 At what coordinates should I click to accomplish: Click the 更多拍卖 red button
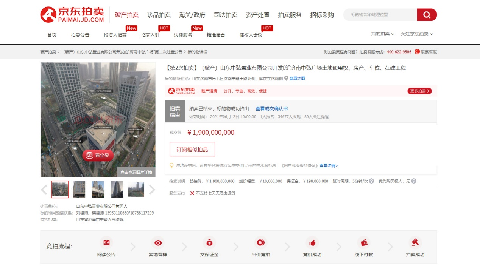(419, 91)
